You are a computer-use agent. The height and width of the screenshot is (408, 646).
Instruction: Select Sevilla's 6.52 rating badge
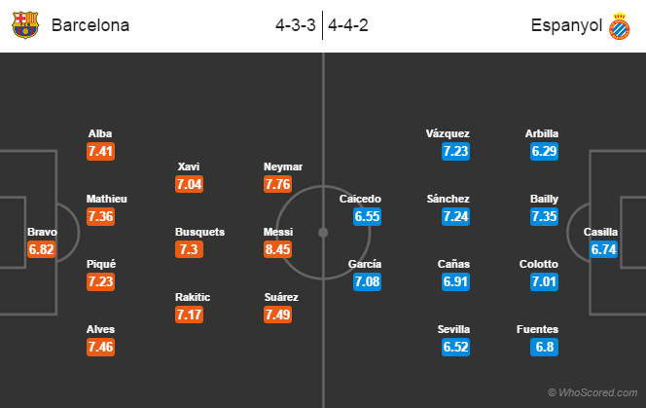455,347
